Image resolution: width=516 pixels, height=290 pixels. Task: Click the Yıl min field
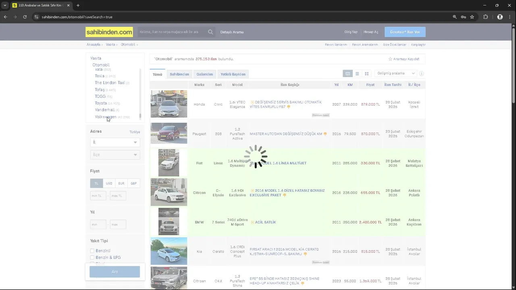click(x=98, y=224)
